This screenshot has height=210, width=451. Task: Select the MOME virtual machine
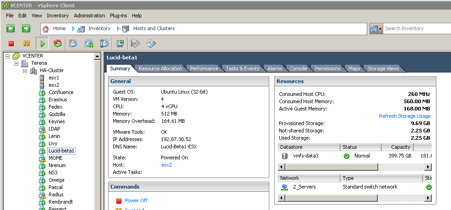pyautogui.click(x=55, y=158)
